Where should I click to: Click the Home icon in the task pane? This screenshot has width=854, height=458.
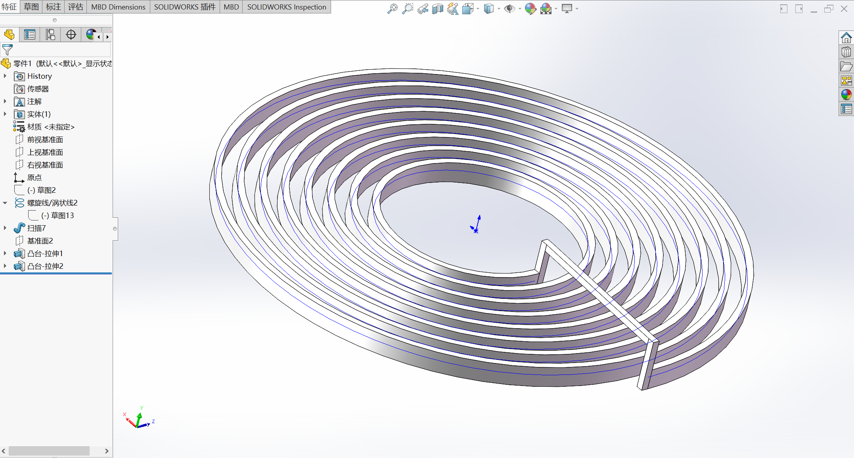846,38
